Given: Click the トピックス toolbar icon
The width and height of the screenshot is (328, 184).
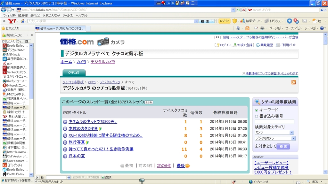Looking at the screenshot, I should tap(267, 21).
